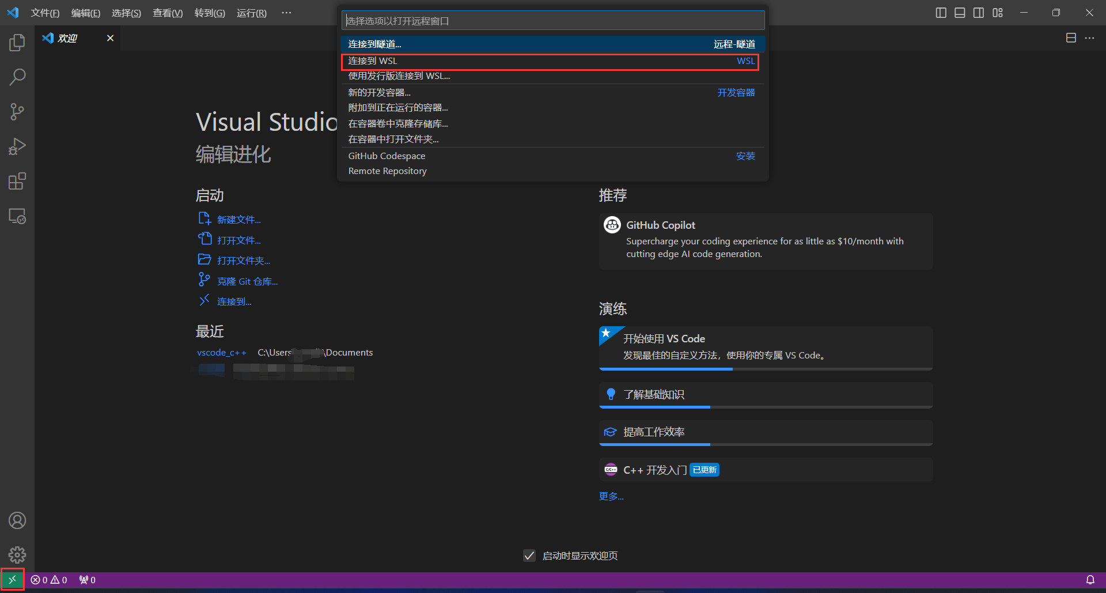
Task: Click the green remote window indicator
Action: pos(12,580)
